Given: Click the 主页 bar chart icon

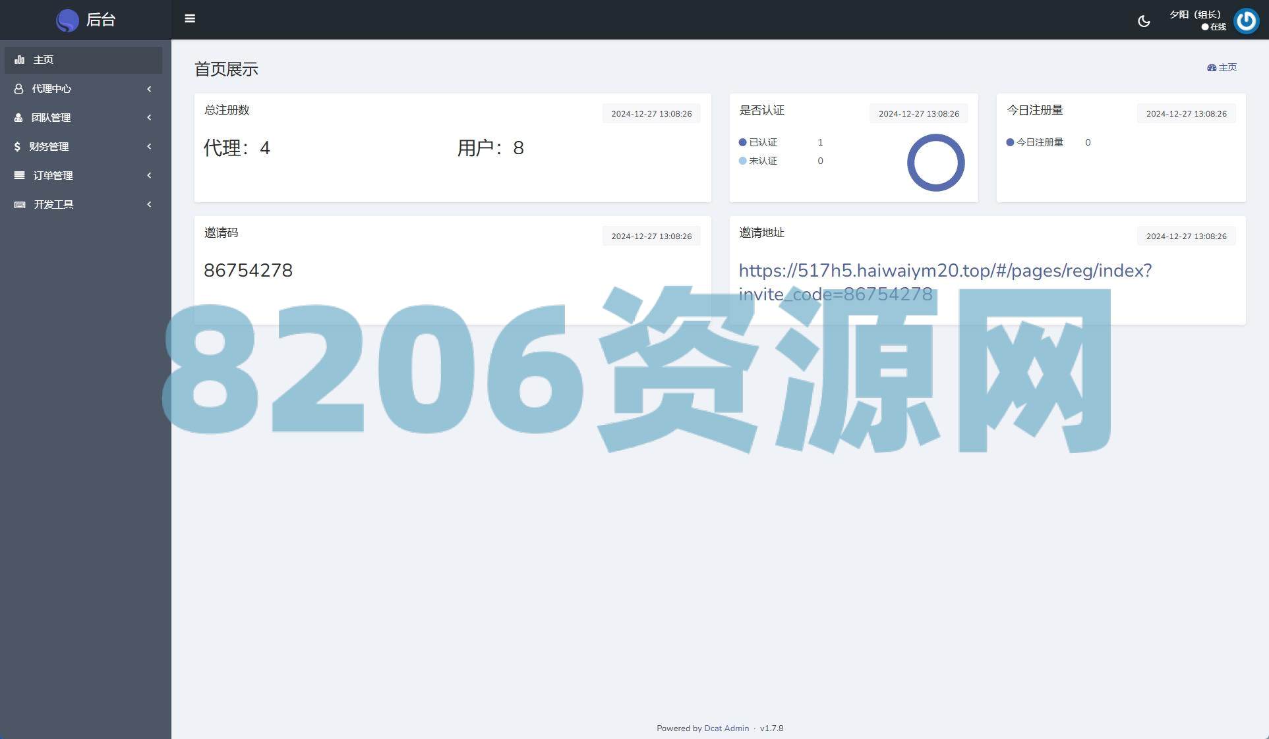Looking at the screenshot, I should pos(20,60).
